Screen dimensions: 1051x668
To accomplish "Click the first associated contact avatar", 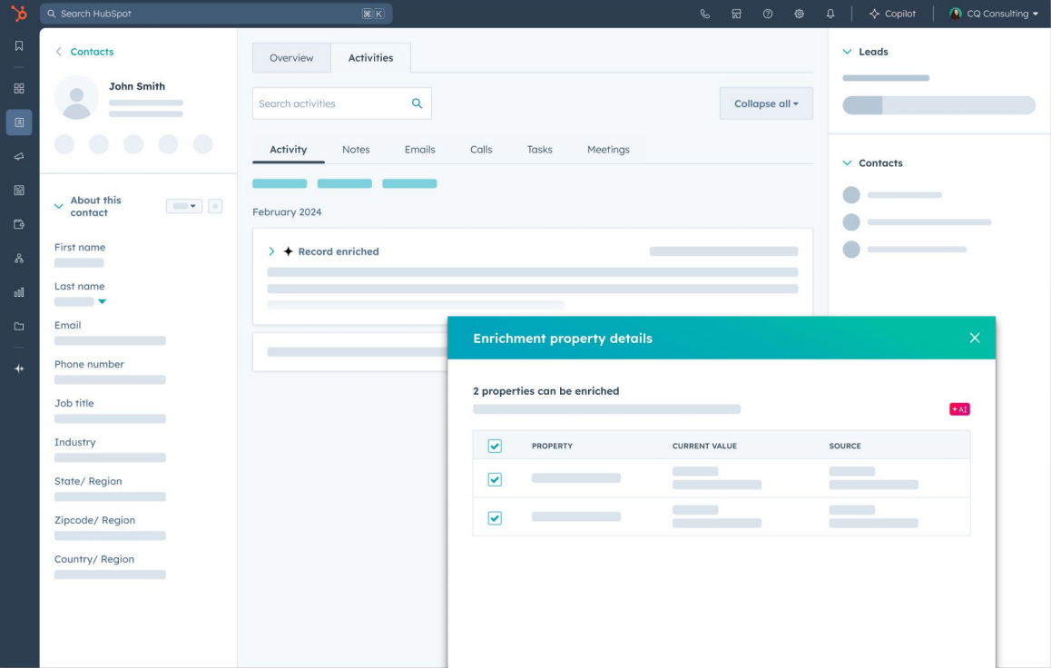I will (851, 195).
